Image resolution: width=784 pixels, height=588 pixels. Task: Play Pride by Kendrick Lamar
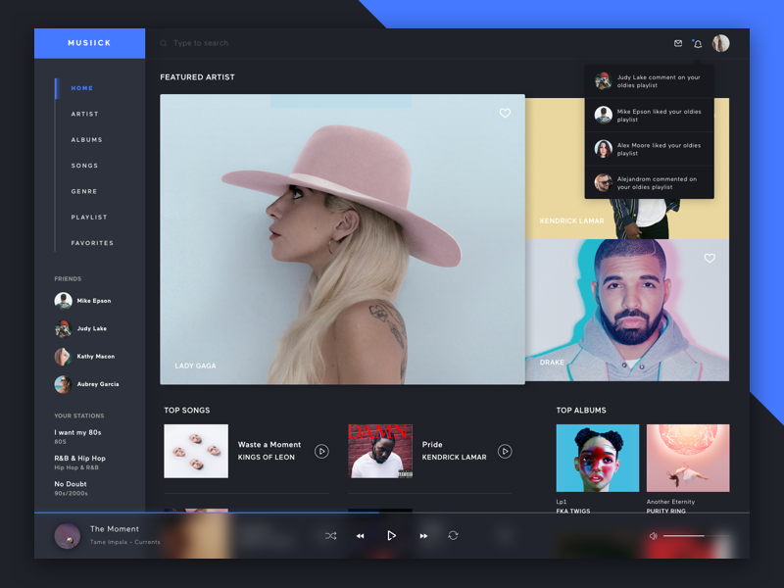506,451
